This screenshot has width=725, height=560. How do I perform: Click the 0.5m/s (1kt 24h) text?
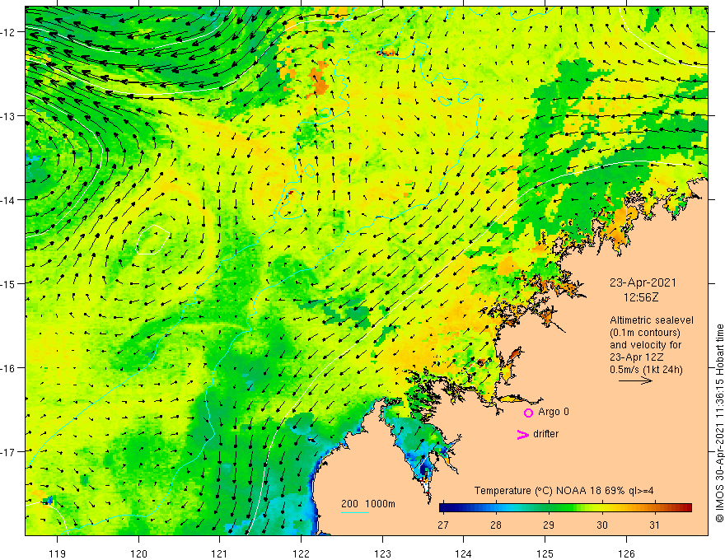(647, 370)
